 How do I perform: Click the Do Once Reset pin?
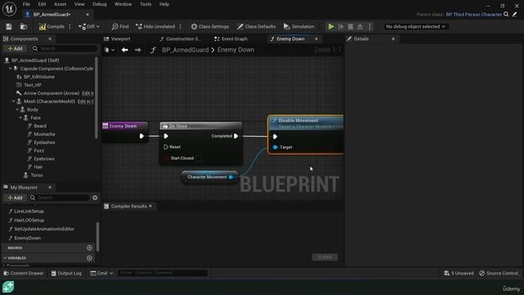click(x=165, y=147)
